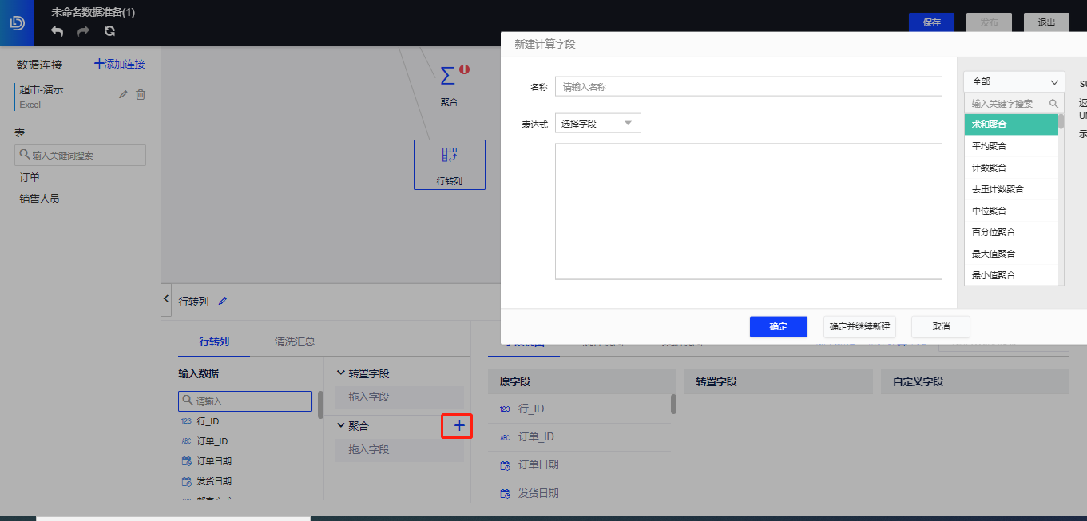Image resolution: width=1087 pixels, height=521 pixels.
Task: Click the 添加连接 link to add a connection
Action: pyautogui.click(x=119, y=63)
